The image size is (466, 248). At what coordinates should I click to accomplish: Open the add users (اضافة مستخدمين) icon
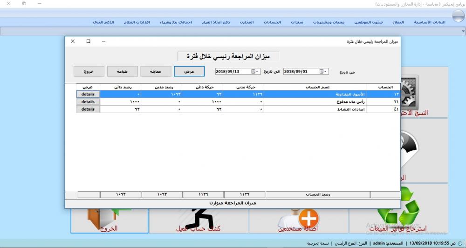[298, 218]
